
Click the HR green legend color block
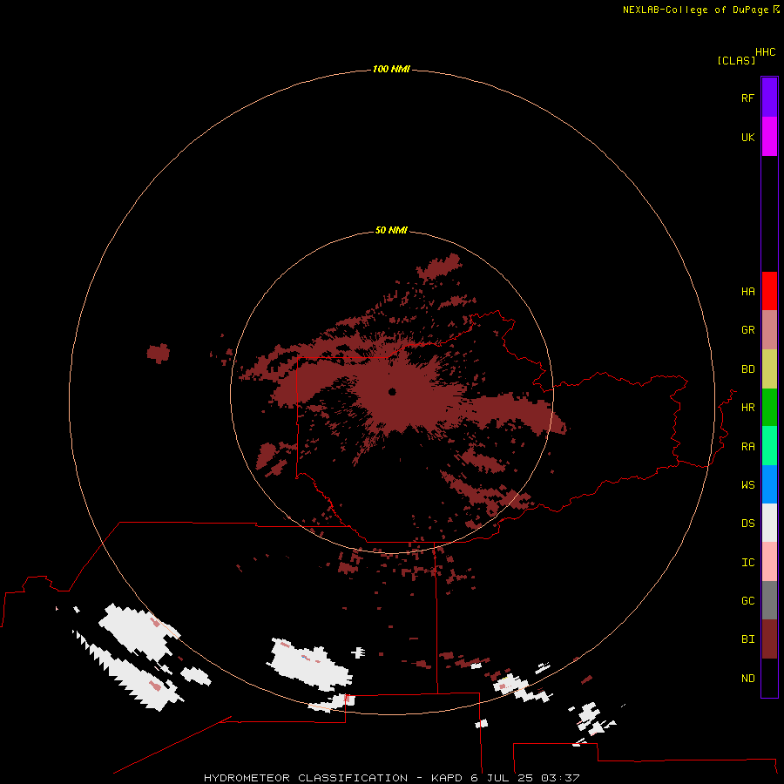coord(769,408)
